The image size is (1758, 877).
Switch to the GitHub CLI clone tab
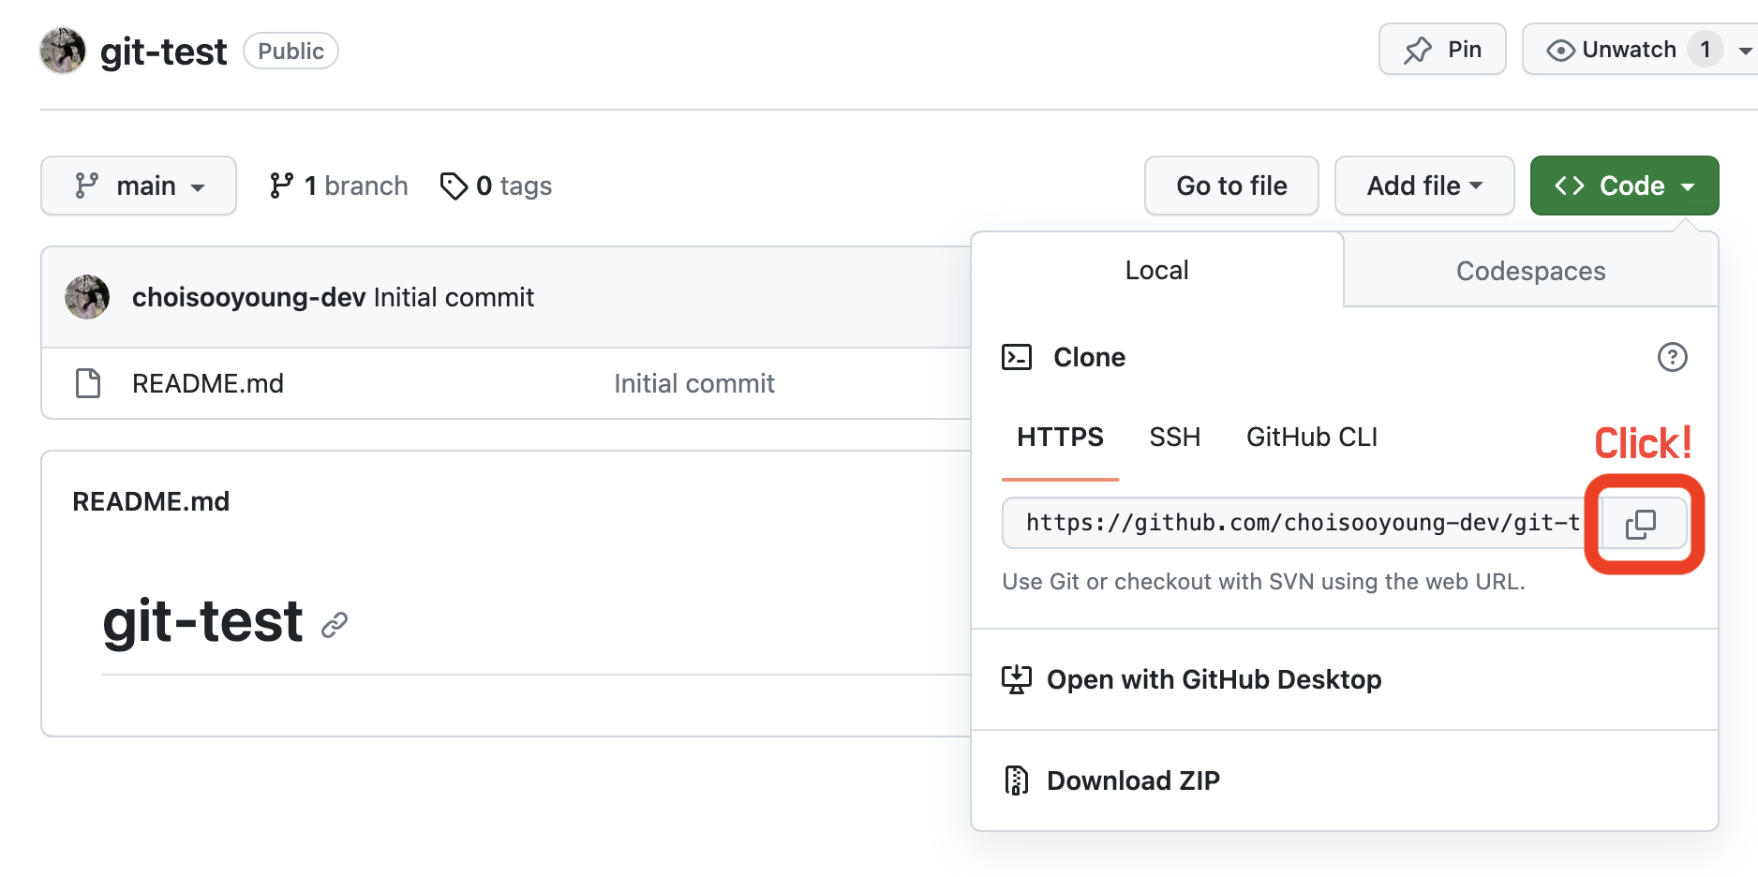pyautogui.click(x=1312, y=438)
